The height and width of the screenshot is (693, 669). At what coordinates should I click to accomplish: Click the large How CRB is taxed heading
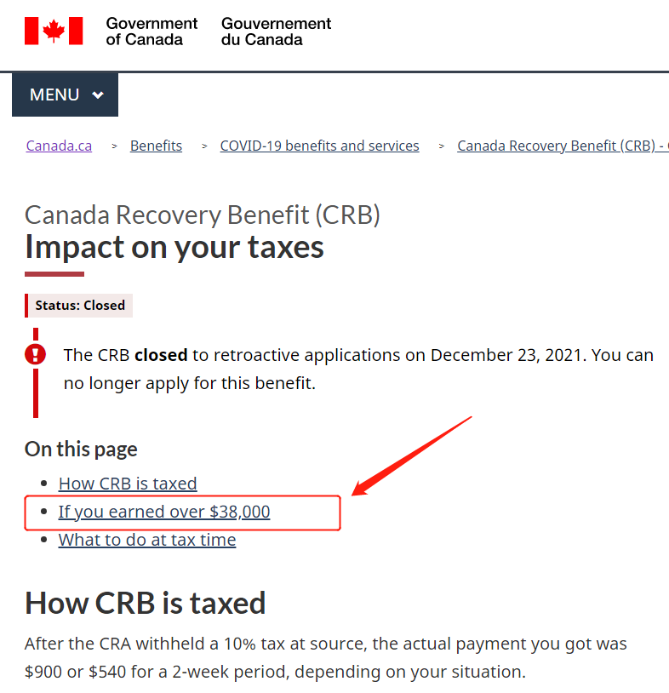tap(145, 603)
